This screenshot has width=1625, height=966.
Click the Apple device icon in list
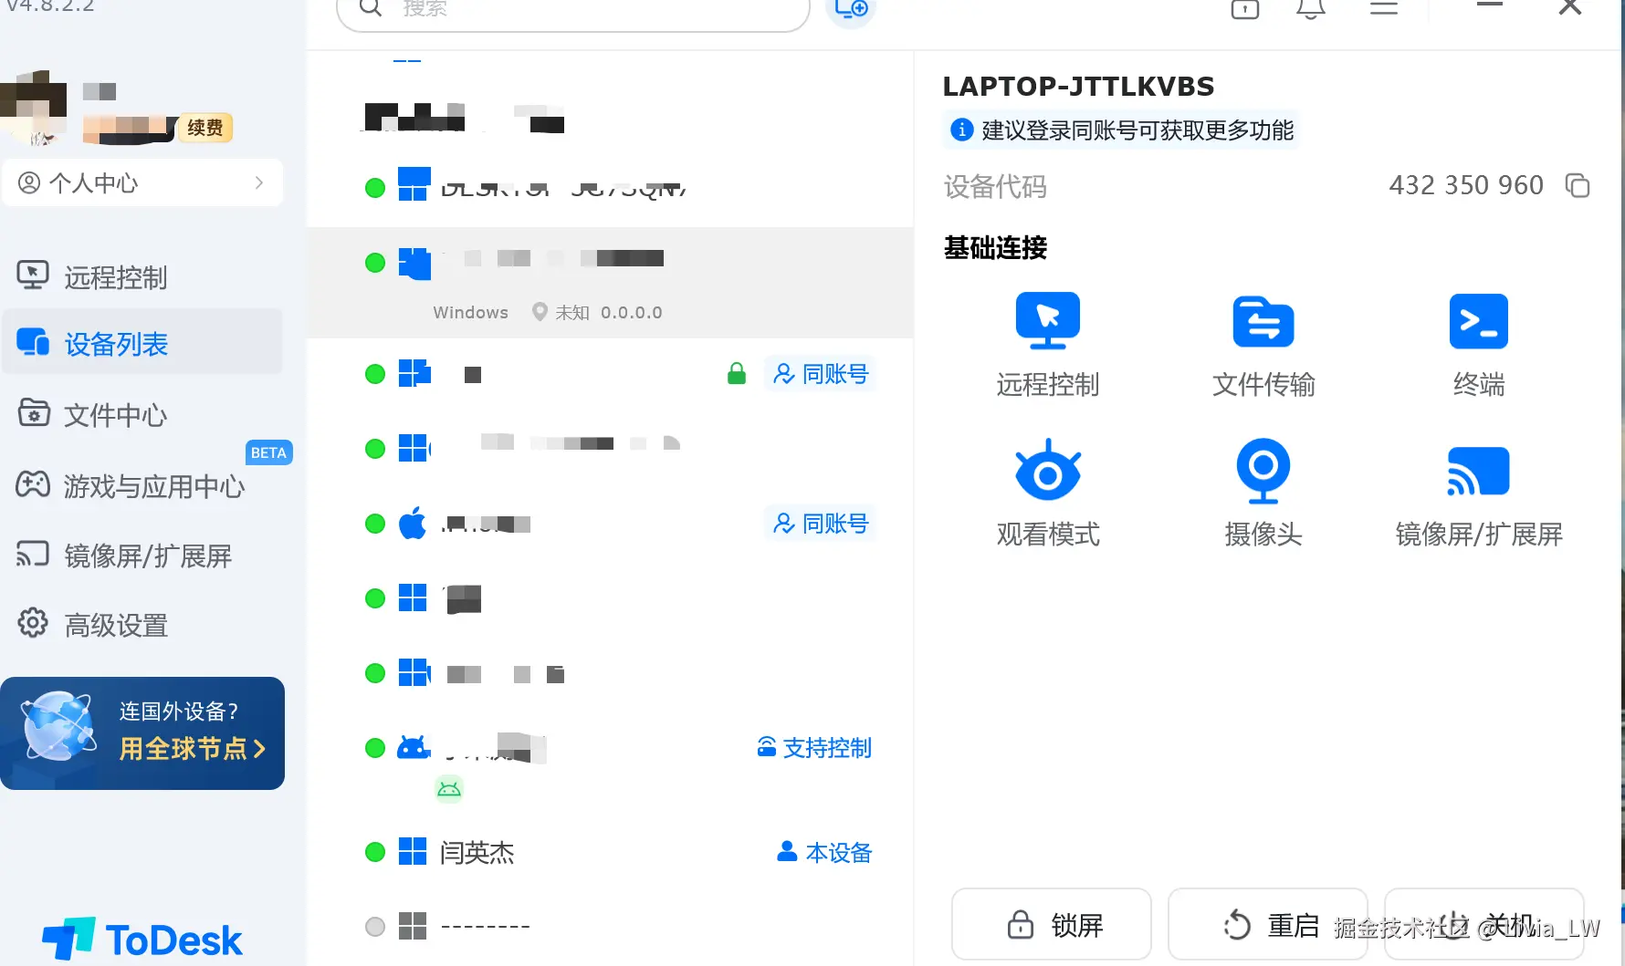[x=413, y=523]
